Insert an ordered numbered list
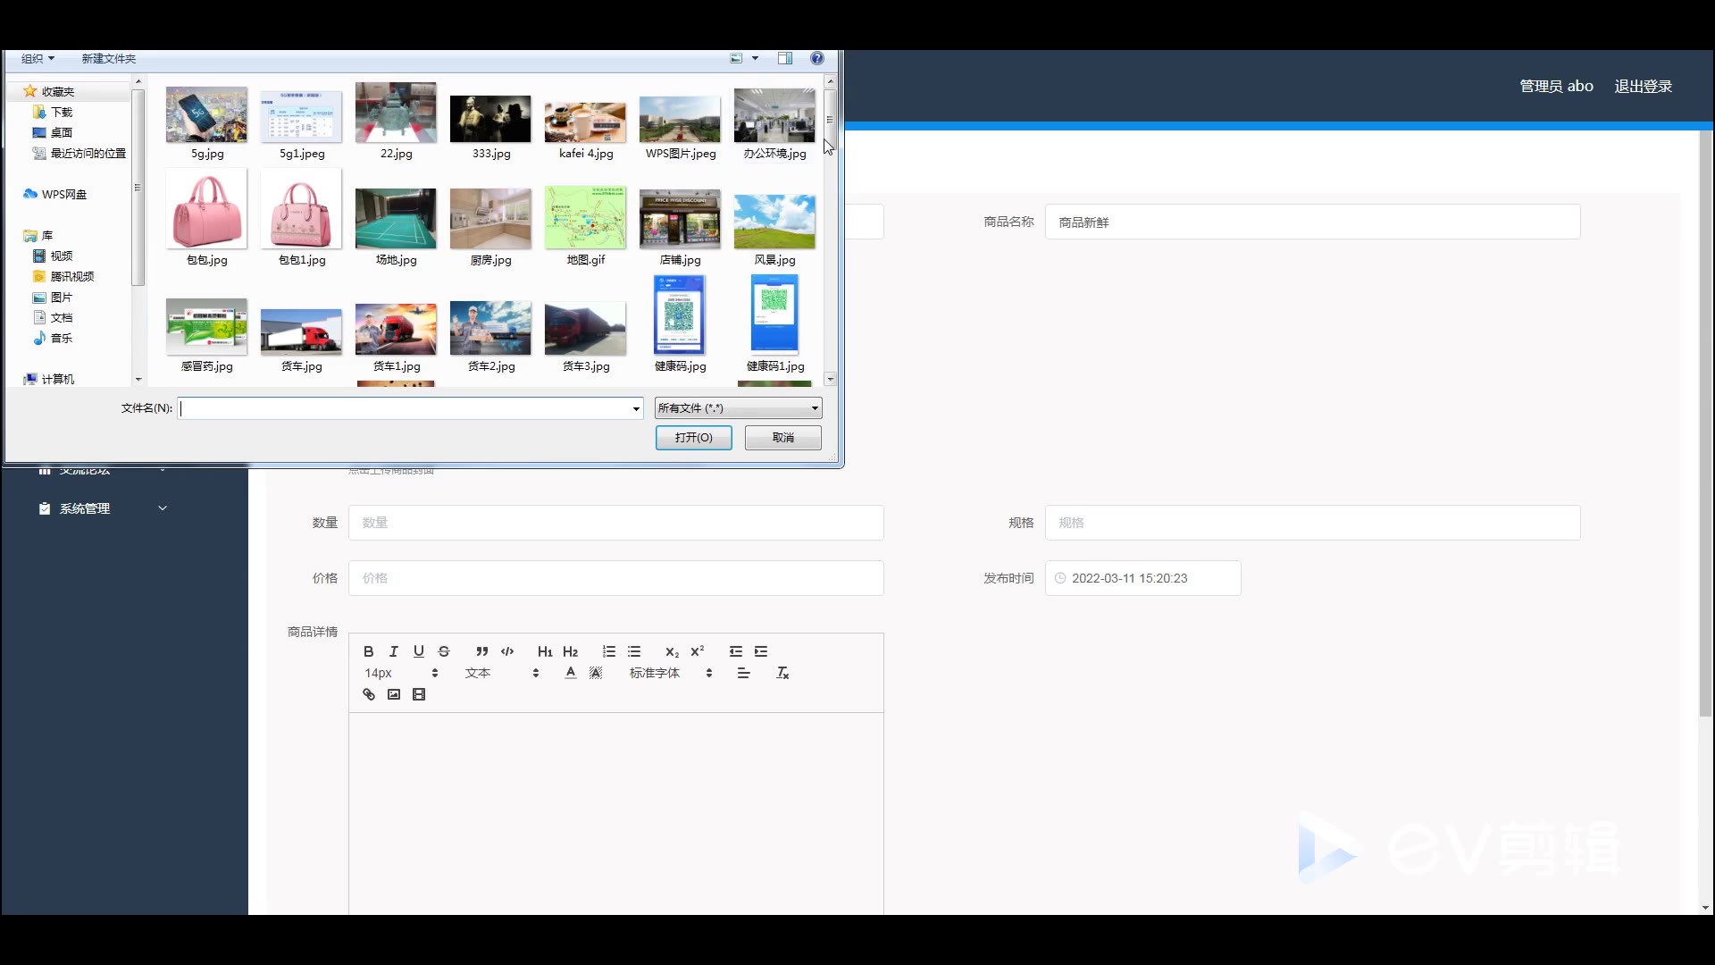The image size is (1715, 965). click(x=609, y=651)
